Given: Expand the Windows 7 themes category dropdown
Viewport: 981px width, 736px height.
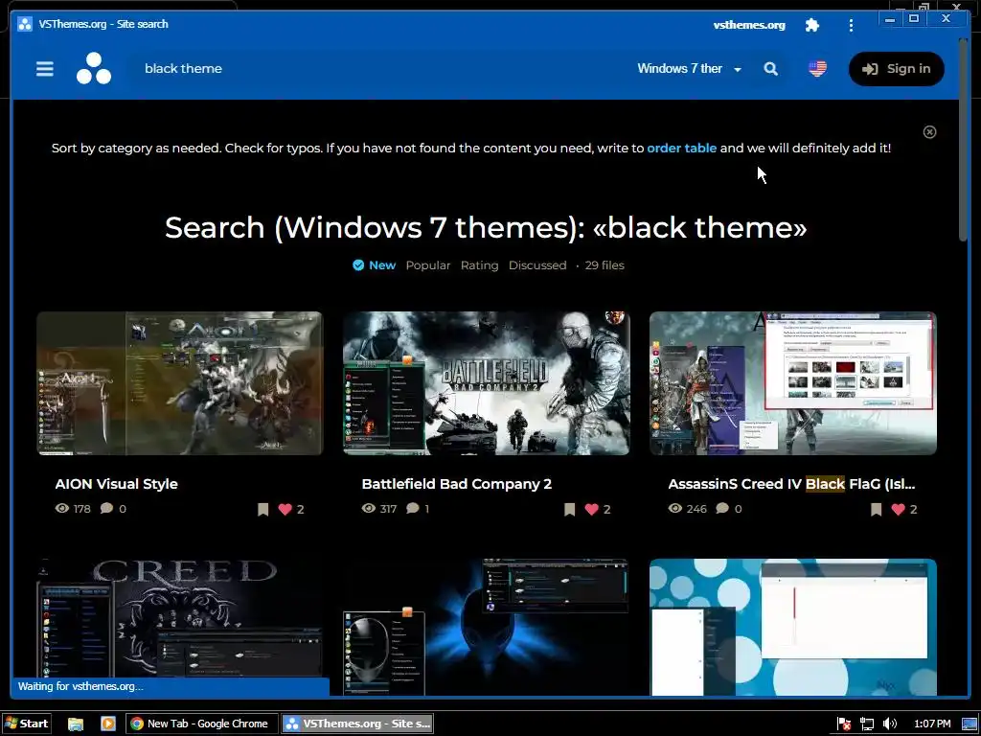Looking at the screenshot, I should [689, 69].
